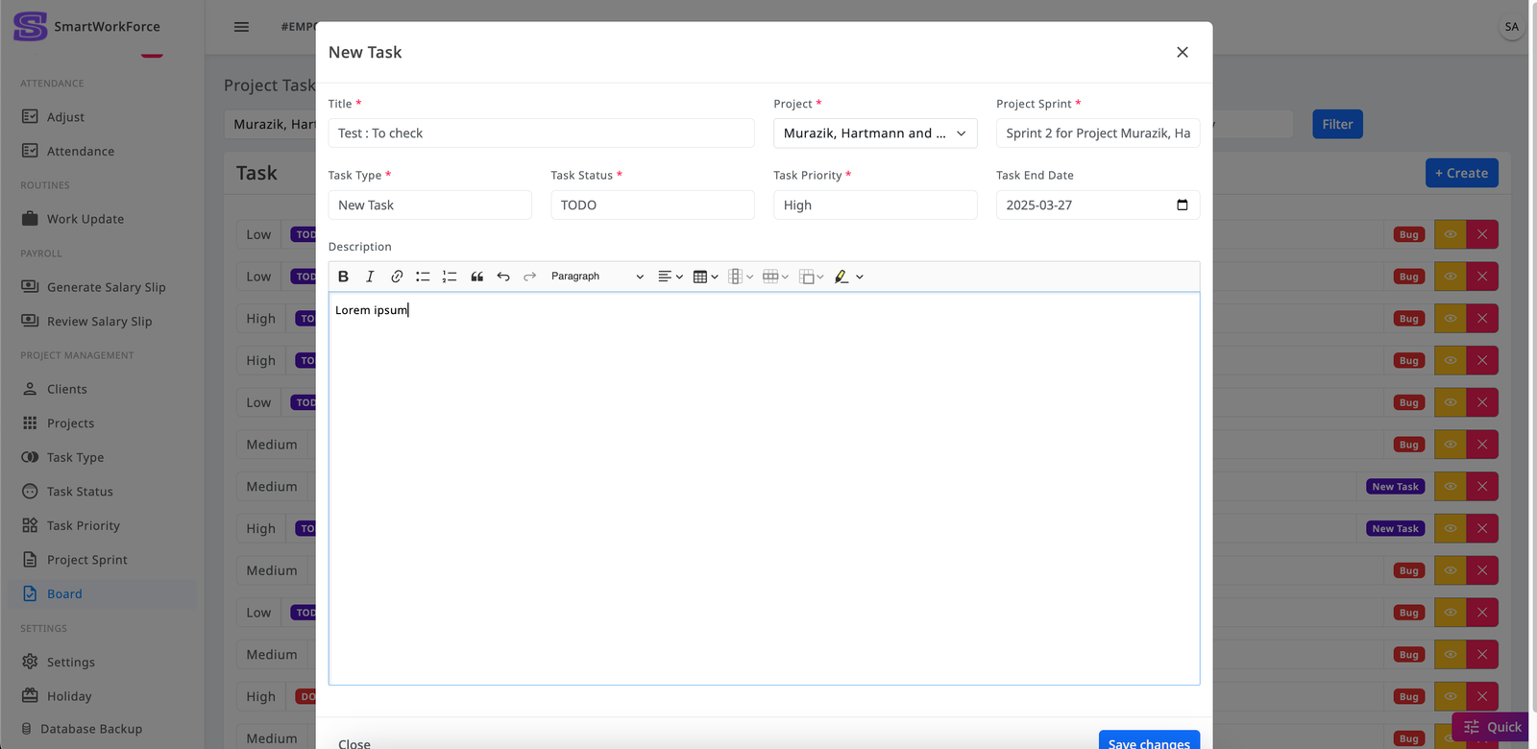This screenshot has width=1537, height=749.
Task: Open the text alignment dropdown
Action: pos(670,277)
